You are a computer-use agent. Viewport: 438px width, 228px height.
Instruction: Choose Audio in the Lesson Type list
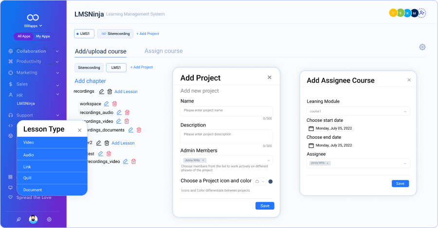pos(52,155)
